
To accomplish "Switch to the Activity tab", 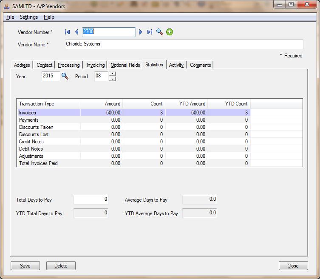I will point(176,65).
